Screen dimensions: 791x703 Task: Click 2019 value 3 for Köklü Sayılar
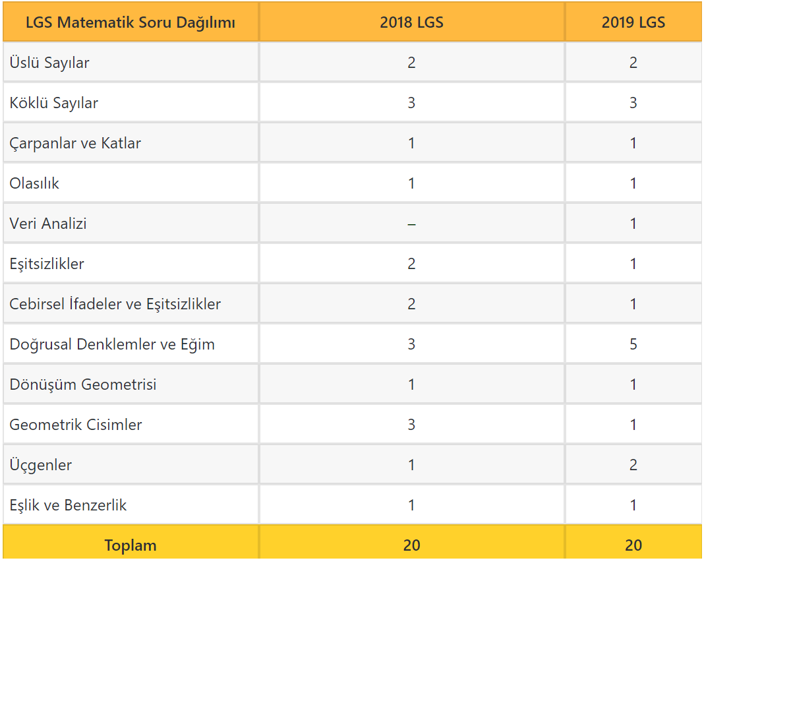pos(633,103)
